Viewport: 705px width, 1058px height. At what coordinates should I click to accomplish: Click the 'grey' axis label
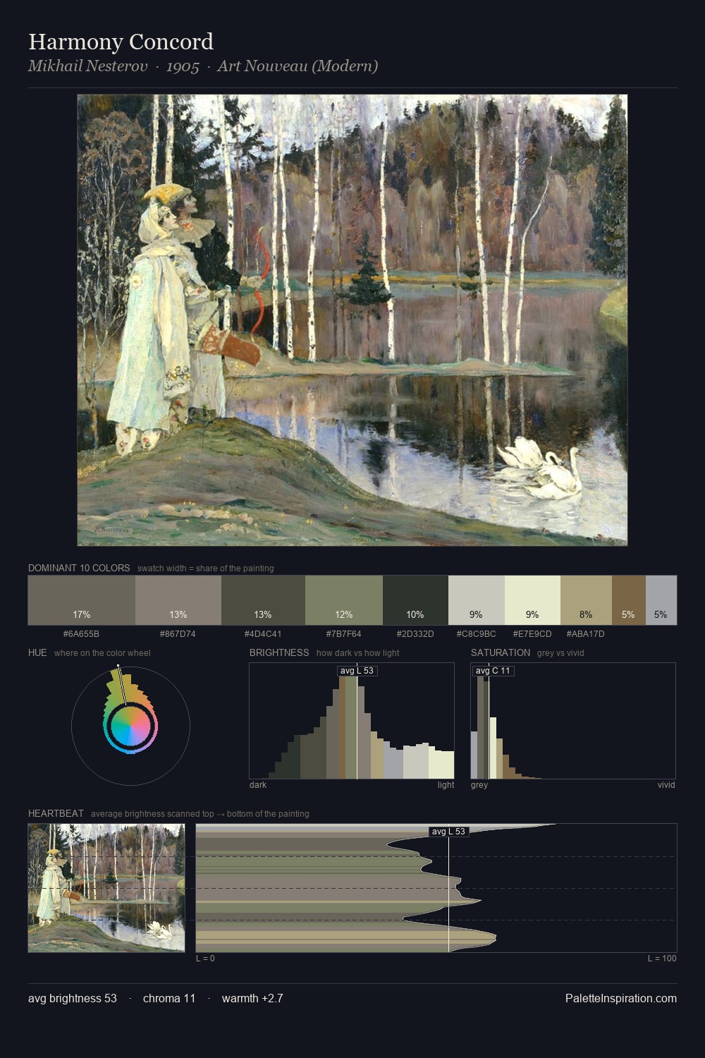[479, 785]
